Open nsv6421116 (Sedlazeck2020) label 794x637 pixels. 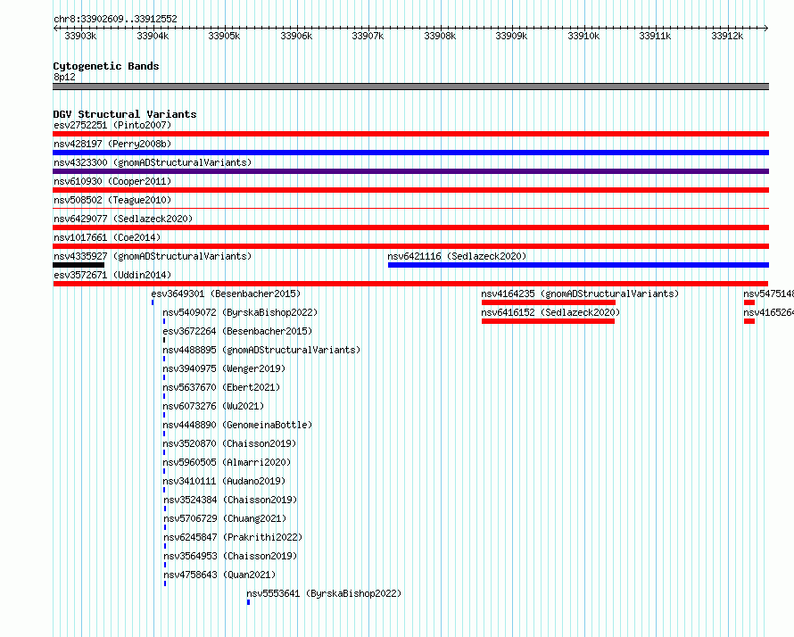coord(457,256)
